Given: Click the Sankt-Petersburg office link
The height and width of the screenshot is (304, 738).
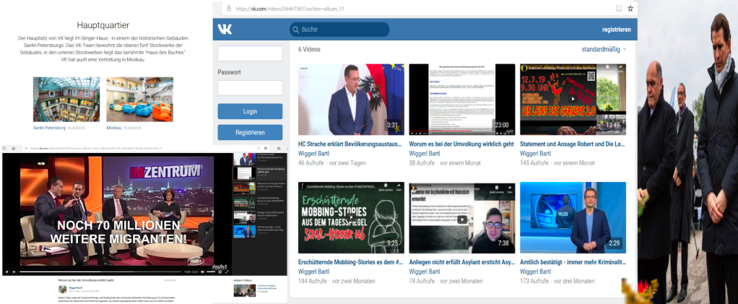Looking at the screenshot, I should [48, 127].
